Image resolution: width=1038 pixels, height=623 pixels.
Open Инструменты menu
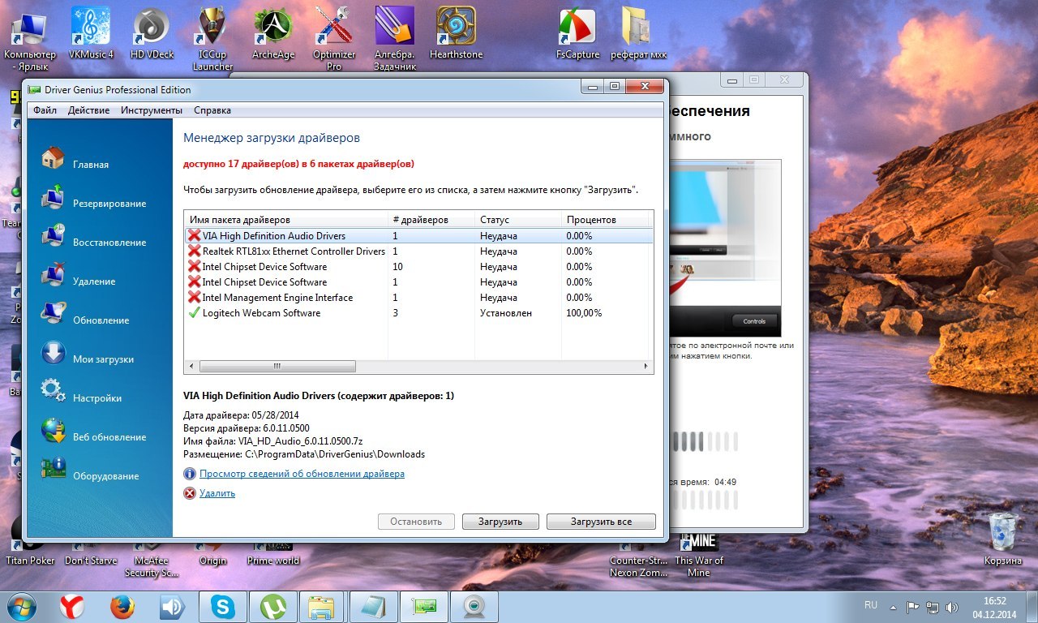(x=152, y=110)
